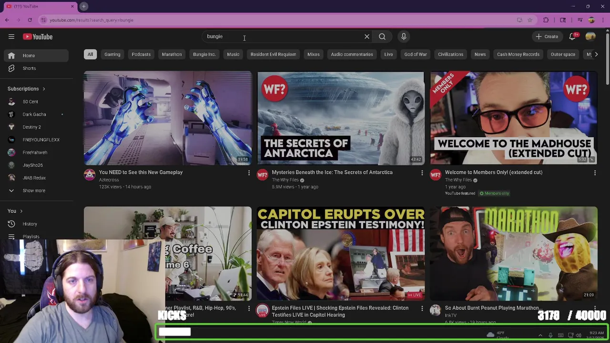Open the YouTube account avatar menu
Image resolution: width=610 pixels, height=343 pixels.
point(591,37)
